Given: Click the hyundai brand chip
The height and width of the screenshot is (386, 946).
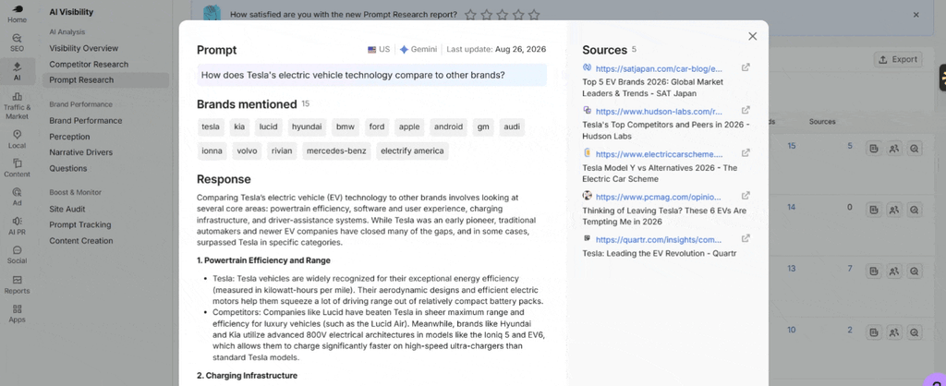Looking at the screenshot, I should tap(307, 127).
